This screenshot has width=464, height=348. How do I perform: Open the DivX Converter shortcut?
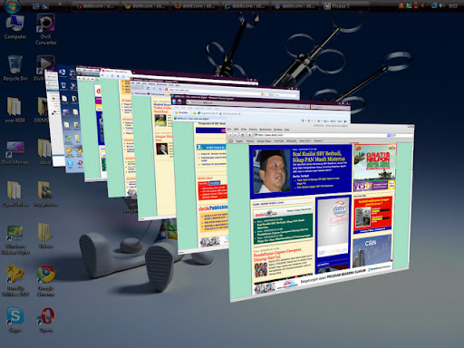(x=45, y=29)
